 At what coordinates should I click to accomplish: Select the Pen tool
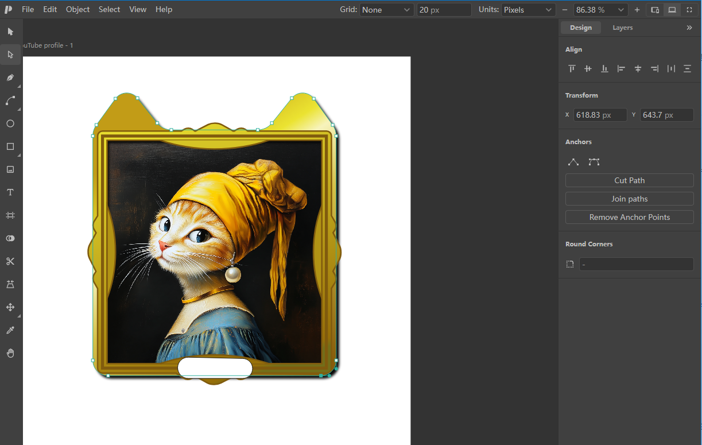tap(10, 78)
